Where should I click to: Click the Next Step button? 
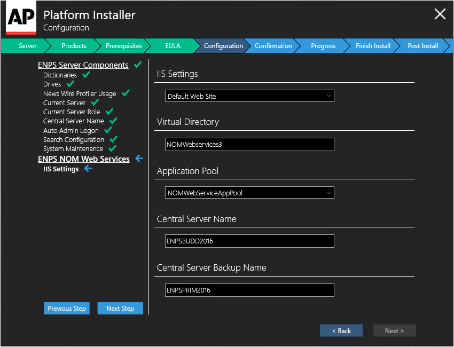(120, 309)
